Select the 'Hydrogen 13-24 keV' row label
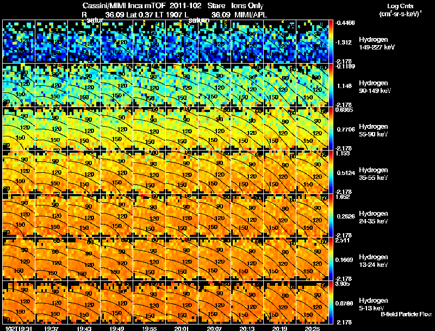Screen dimensions: 435x331 click(373, 261)
